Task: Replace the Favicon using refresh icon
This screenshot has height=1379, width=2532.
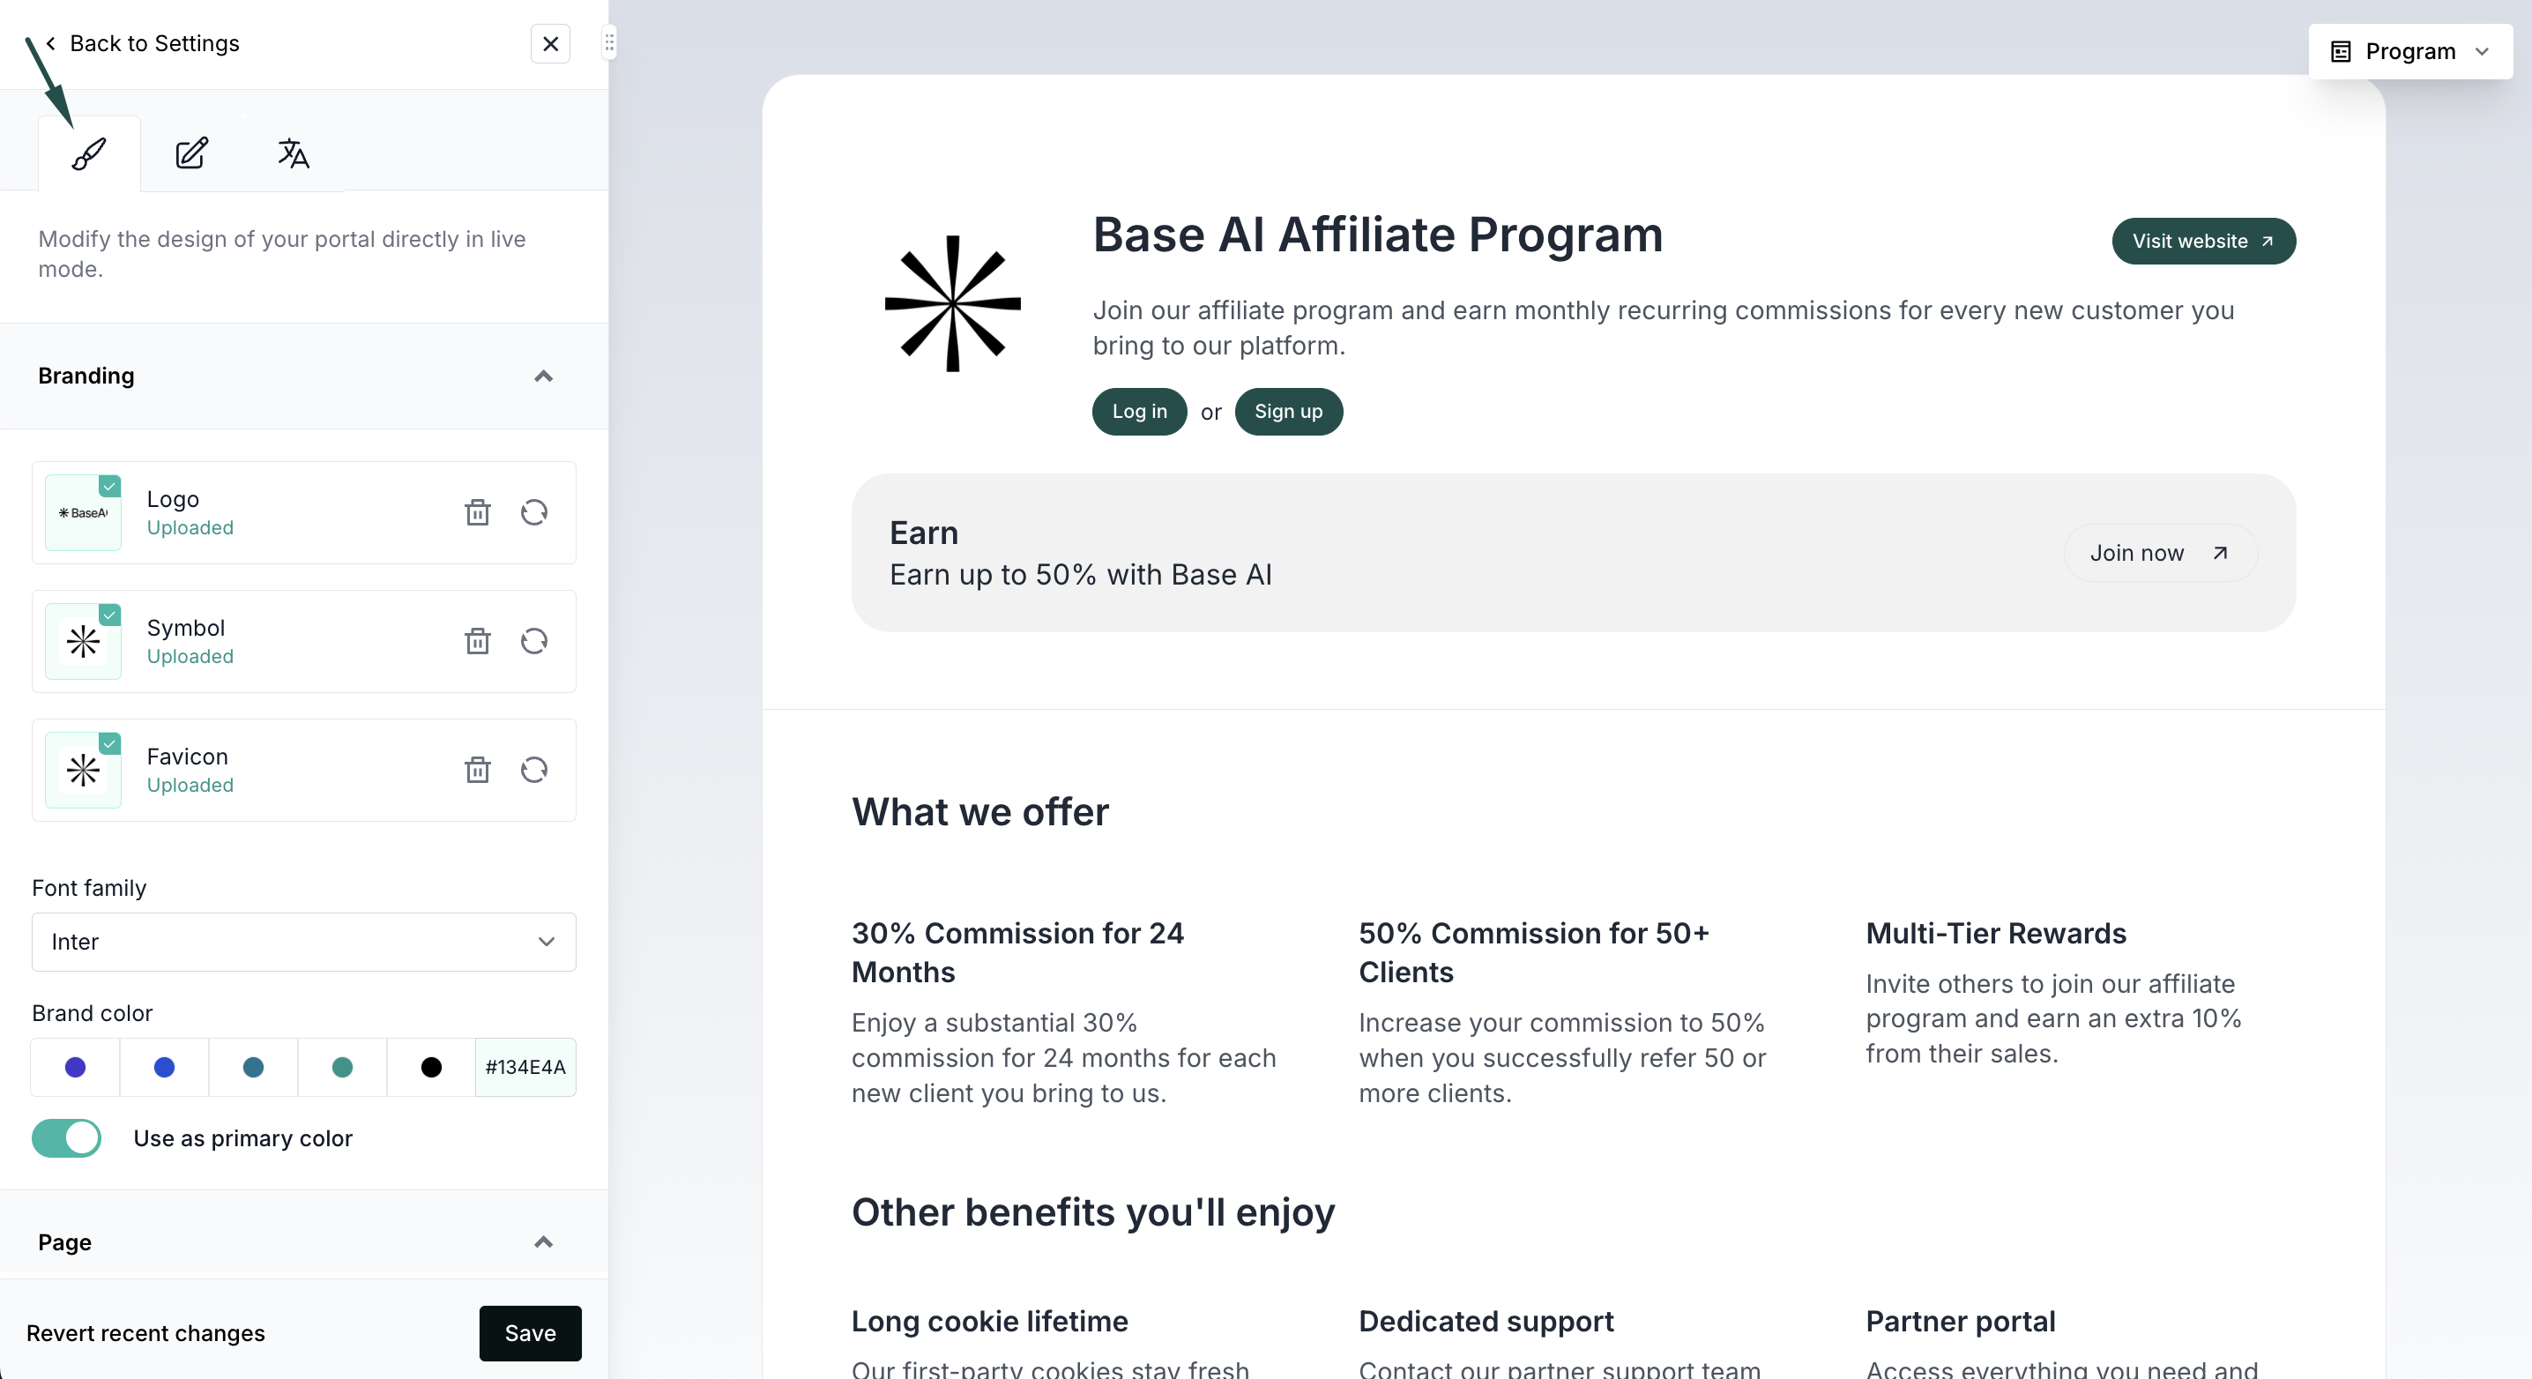Action: tap(533, 770)
